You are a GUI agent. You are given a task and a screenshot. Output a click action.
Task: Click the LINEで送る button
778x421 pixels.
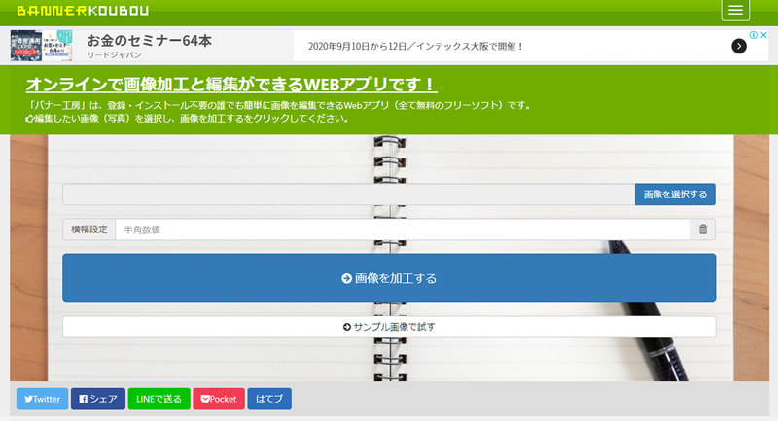pos(159,399)
